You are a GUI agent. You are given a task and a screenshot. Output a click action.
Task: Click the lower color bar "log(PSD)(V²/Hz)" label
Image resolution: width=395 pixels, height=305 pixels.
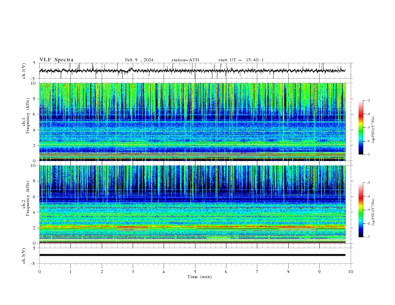pos(373,212)
